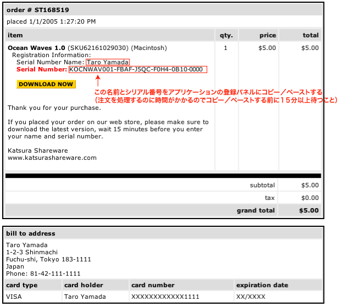340x307 pixels.
Task: Click the Japan country line
Action: 15,266
